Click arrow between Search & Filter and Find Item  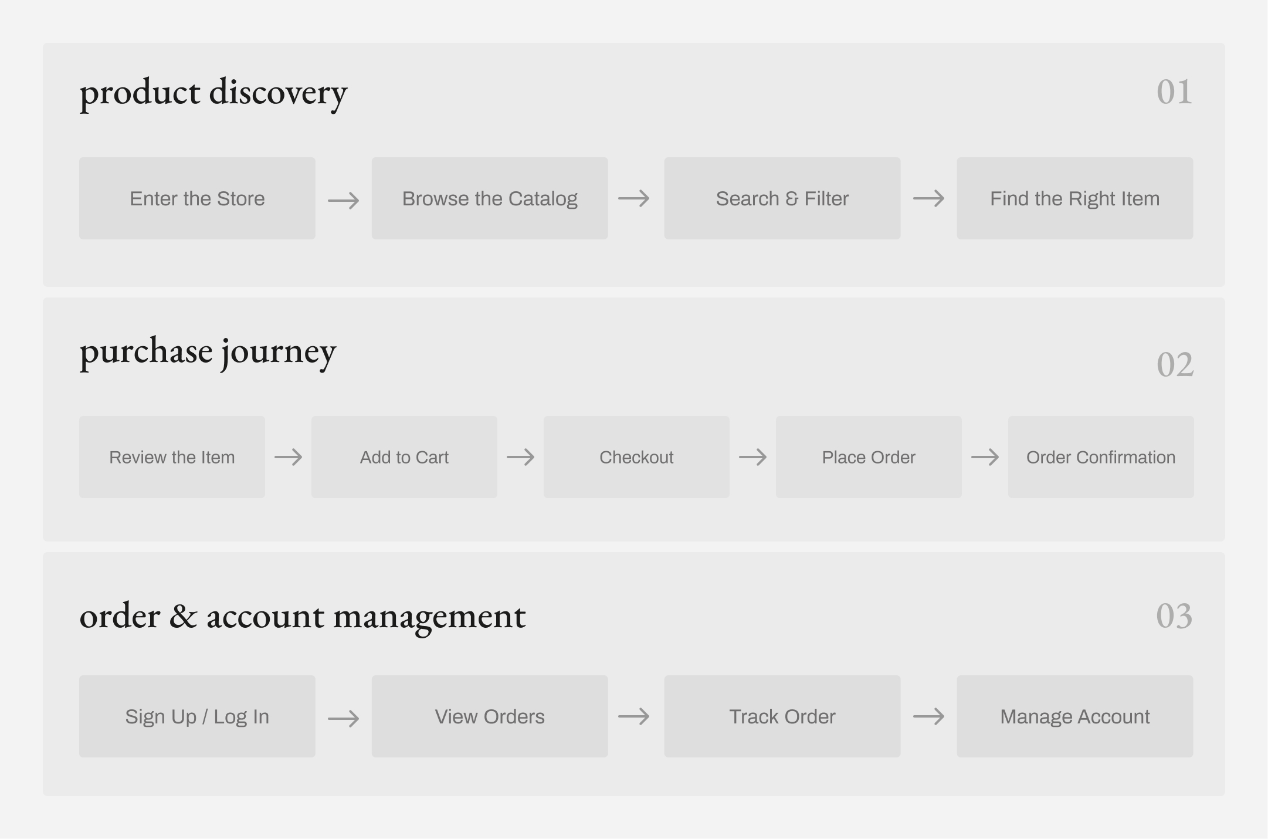pyautogui.click(x=929, y=198)
